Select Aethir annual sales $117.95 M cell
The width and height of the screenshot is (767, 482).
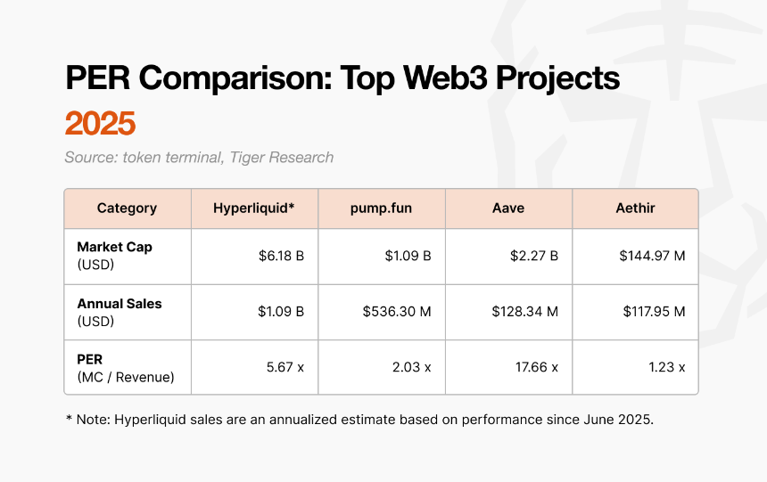point(635,312)
